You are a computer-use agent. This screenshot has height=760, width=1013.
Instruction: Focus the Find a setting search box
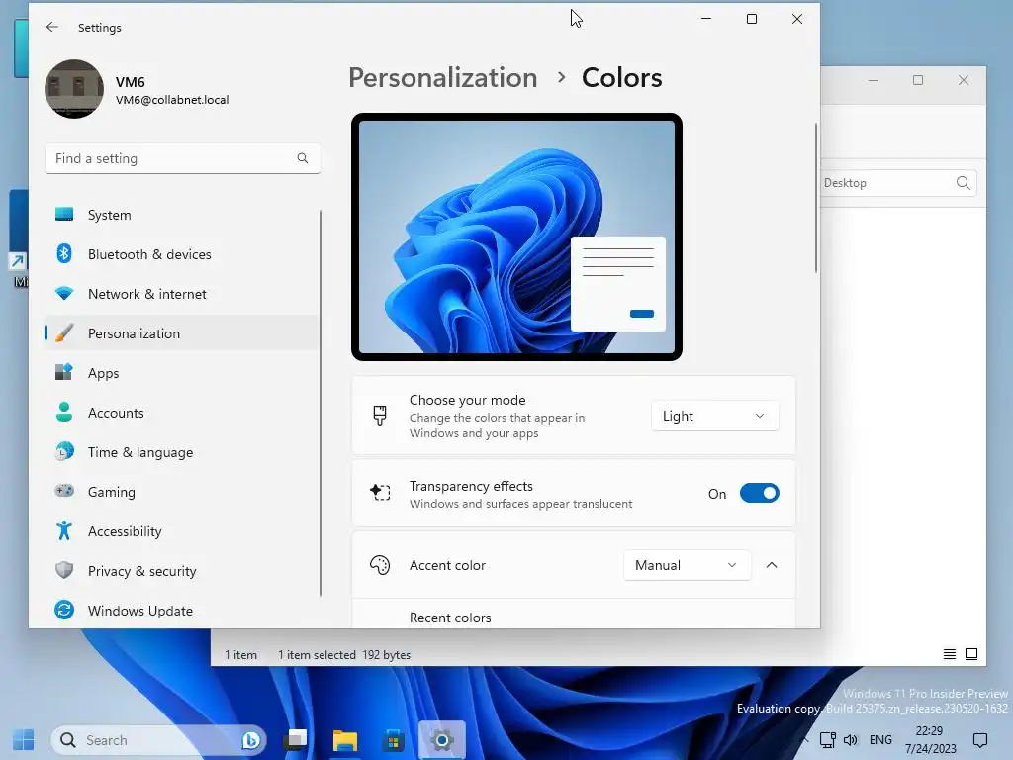(183, 158)
